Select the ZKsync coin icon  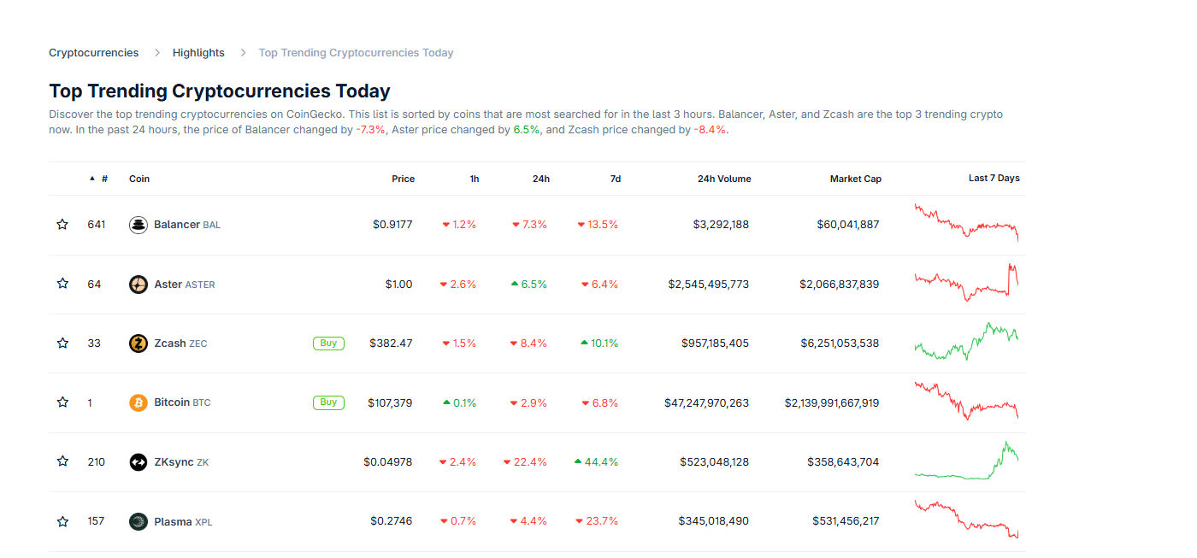pyautogui.click(x=138, y=461)
